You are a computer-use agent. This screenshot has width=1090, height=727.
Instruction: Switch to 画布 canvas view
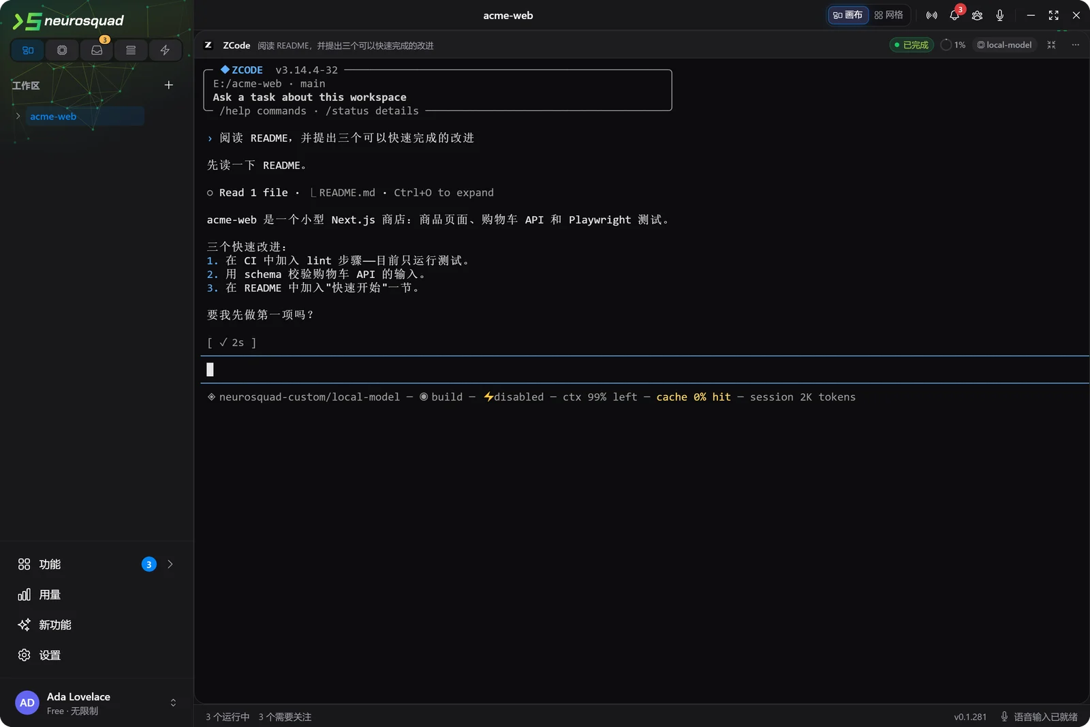click(x=848, y=15)
